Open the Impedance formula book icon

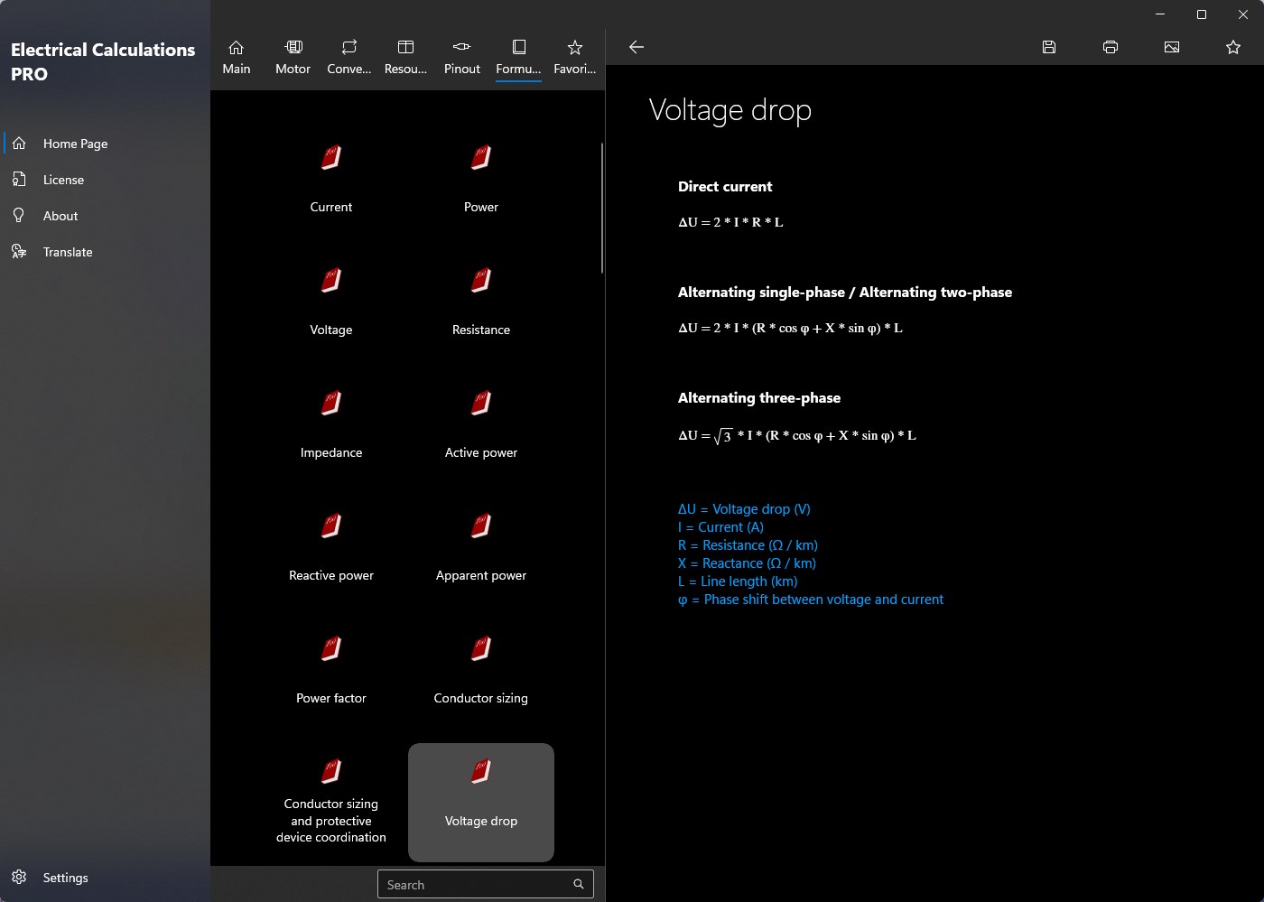tap(331, 404)
